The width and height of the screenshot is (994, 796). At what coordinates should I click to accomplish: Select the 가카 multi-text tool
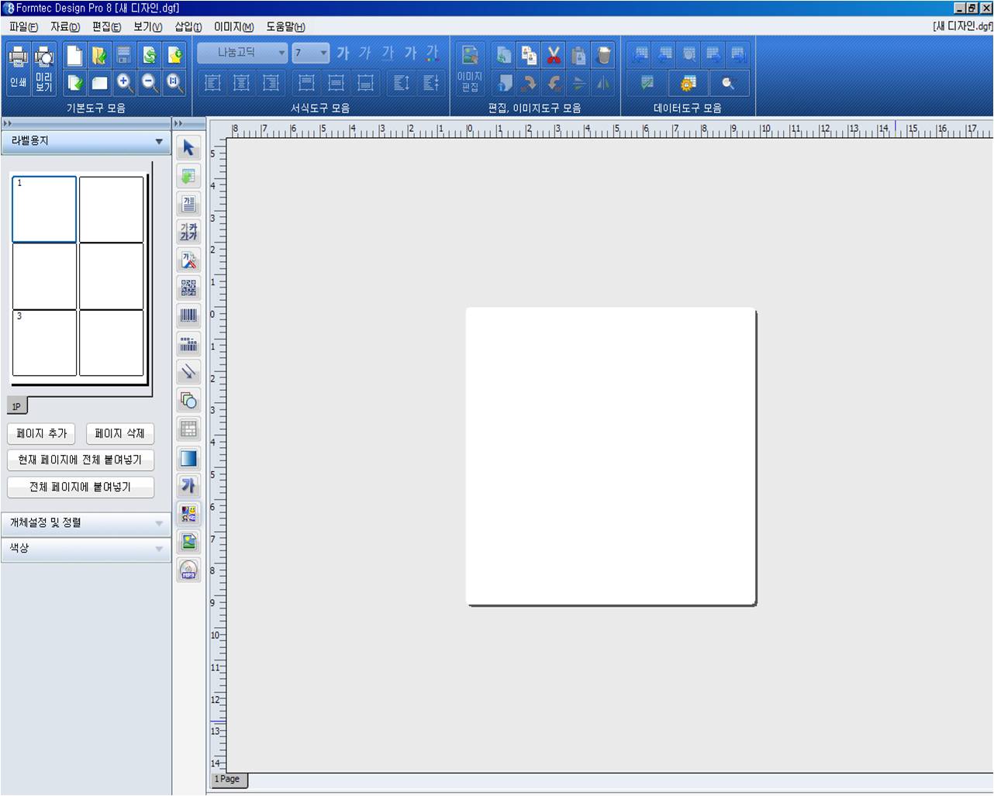(x=188, y=232)
